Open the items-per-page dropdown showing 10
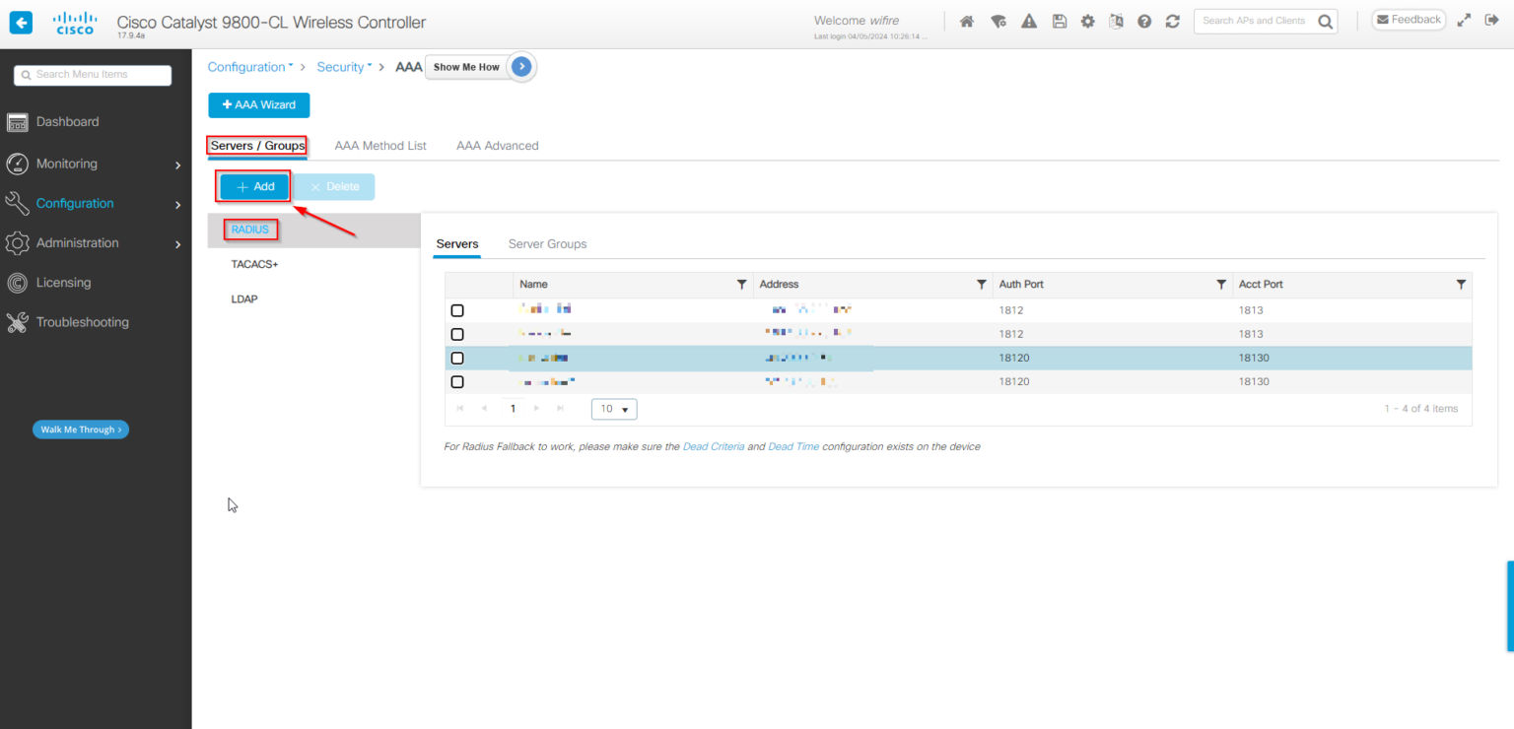Image resolution: width=1514 pixels, height=729 pixels. (x=613, y=408)
